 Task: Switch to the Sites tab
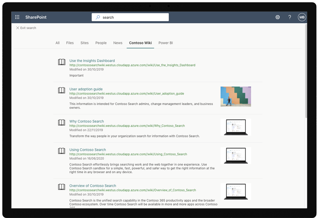84,43
